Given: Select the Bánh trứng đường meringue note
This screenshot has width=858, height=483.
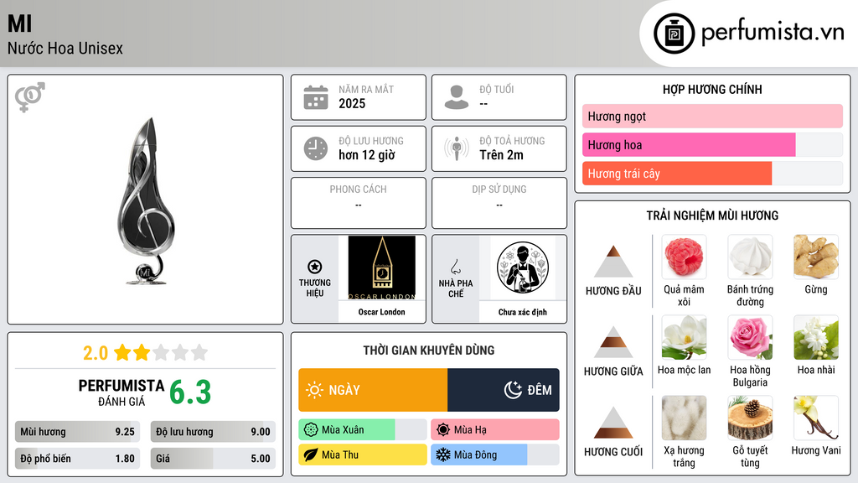Looking at the screenshot, I should (x=750, y=257).
